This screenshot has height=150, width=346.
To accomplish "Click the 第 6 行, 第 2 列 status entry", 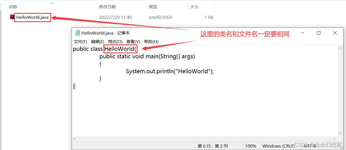I will (213, 146).
